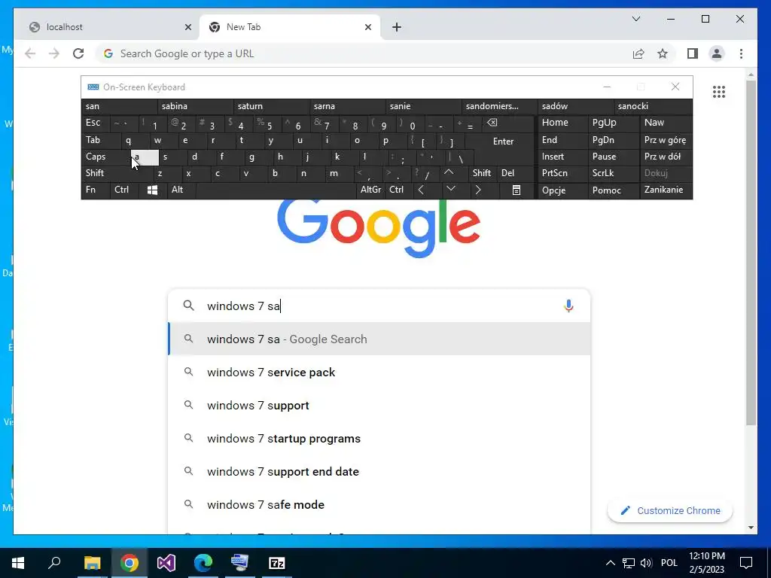Open the Google apps grid icon
This screenshot has height=578, width=771.
point(719,91)
